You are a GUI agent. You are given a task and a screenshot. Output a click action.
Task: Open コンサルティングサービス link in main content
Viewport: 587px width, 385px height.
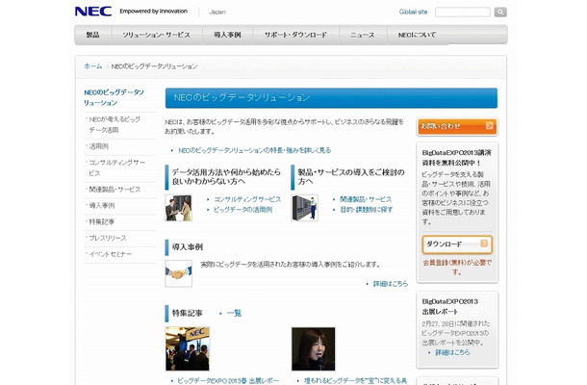point(247,199)
